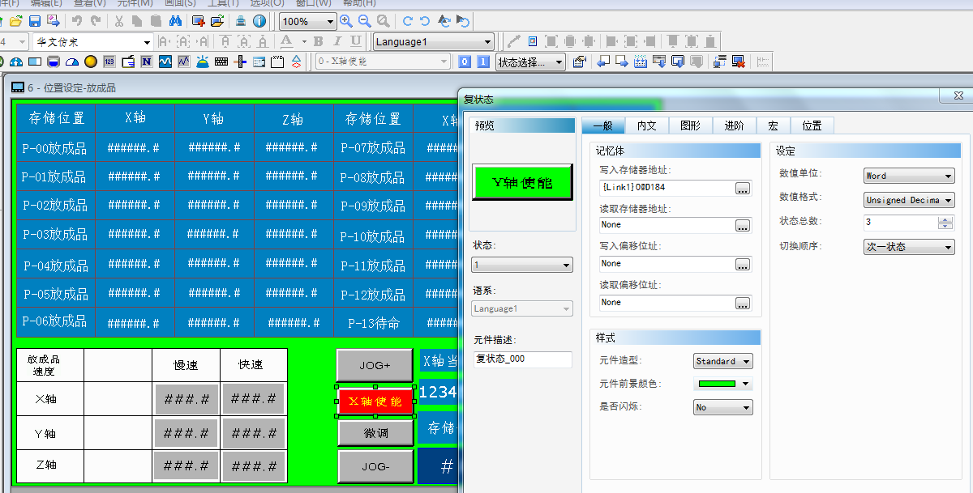Expand the 切换顺序 dropdown
This screenshot has width=973, height=493.
[x=909, y=247]
